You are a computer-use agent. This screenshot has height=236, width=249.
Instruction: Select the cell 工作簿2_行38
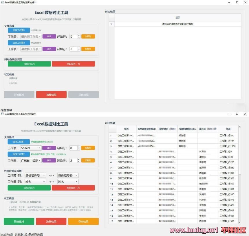tap(228, 157)
